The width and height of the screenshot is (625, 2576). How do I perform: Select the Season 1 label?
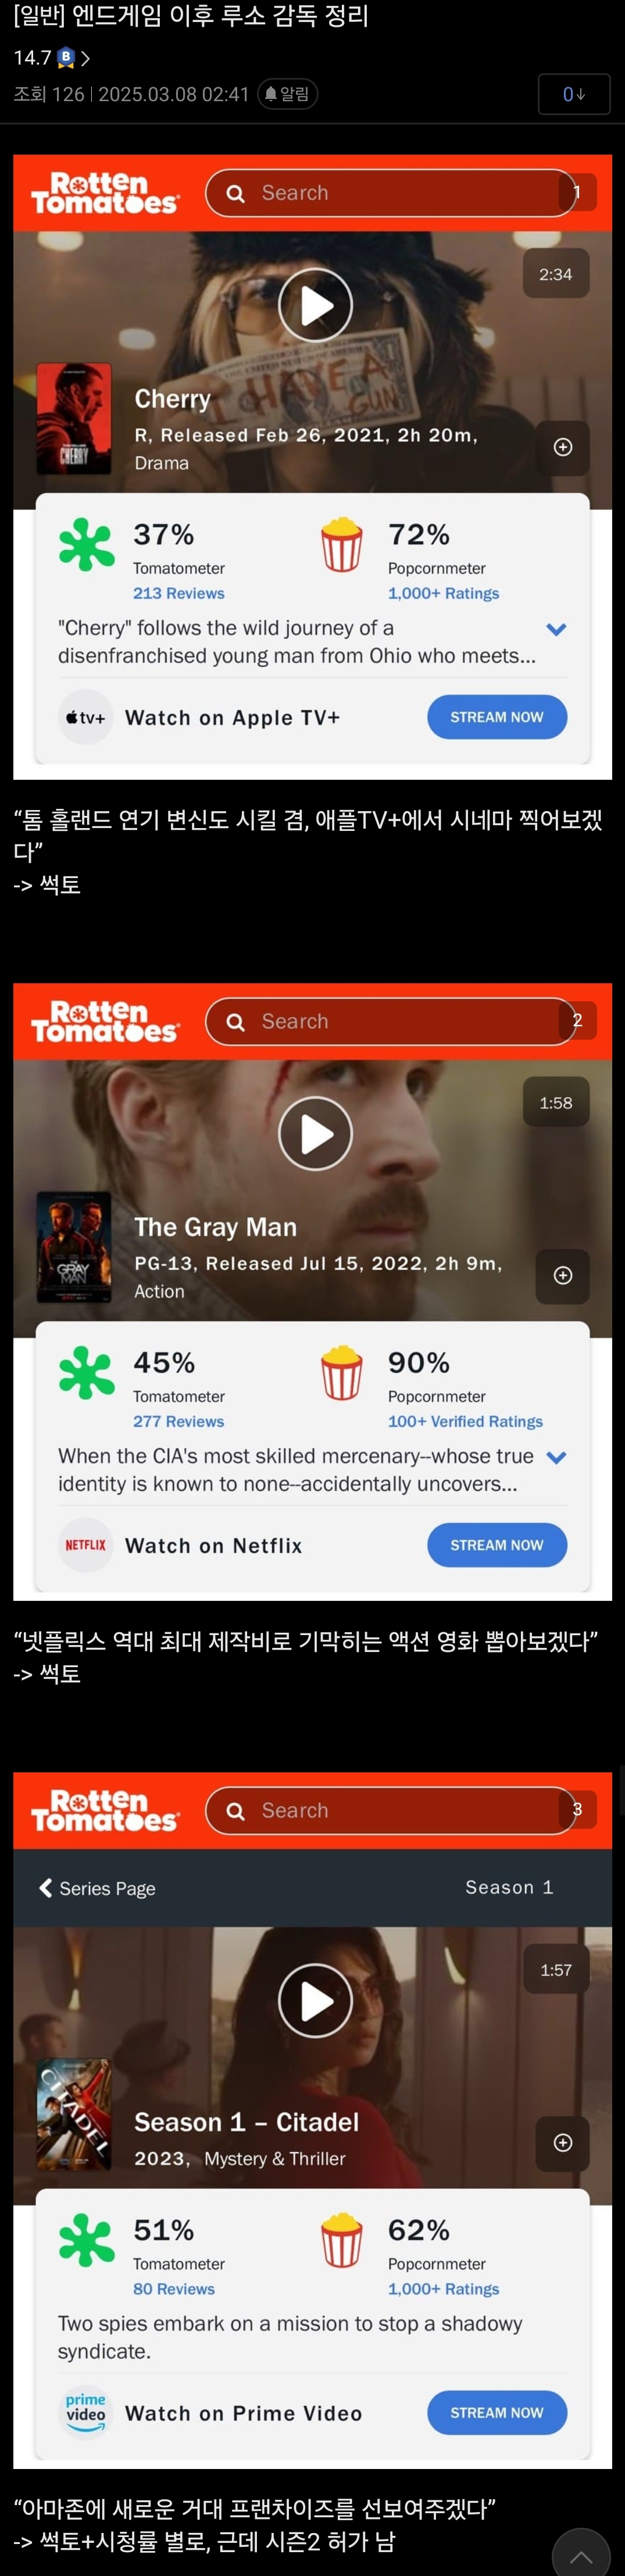[509, 1887]
